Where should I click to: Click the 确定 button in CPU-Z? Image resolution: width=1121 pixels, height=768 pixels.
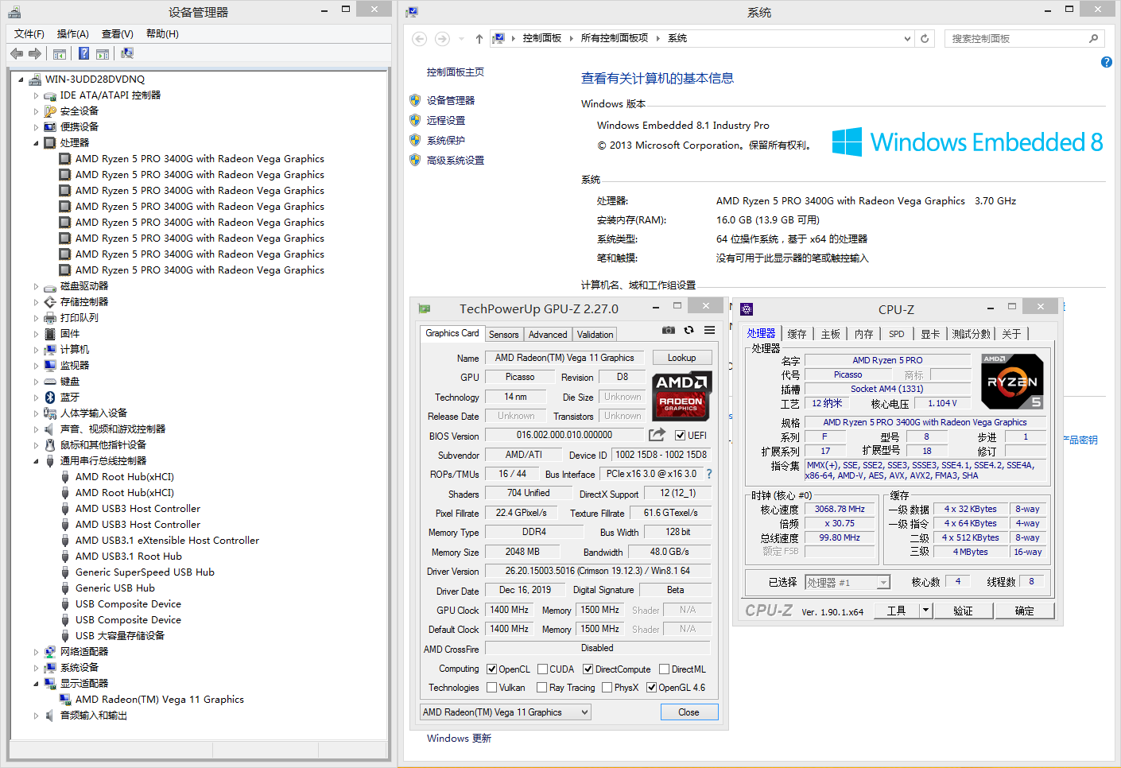[1024, 611]
